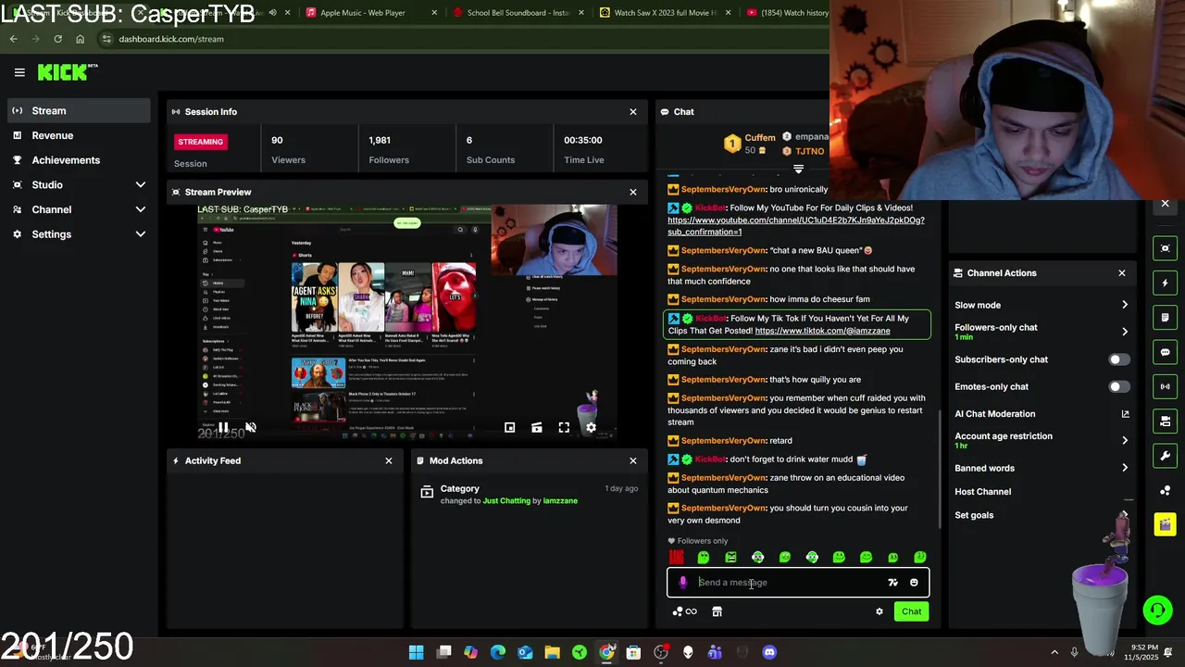
Task: Open the 7TV emote picker in chat
Action: click(892, 583)
